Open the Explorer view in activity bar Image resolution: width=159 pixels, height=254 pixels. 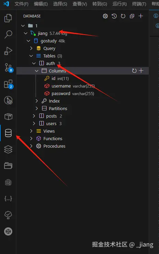pos(8,18)
